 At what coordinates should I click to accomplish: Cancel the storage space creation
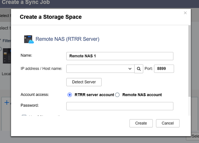[x=168, y=123]
